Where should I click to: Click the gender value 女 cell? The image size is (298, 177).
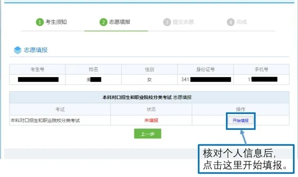point(149,79)
